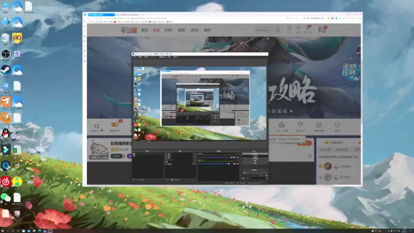
Task: Go to 首页 in the Douyu navigation
Action: [x=145, y=30]
